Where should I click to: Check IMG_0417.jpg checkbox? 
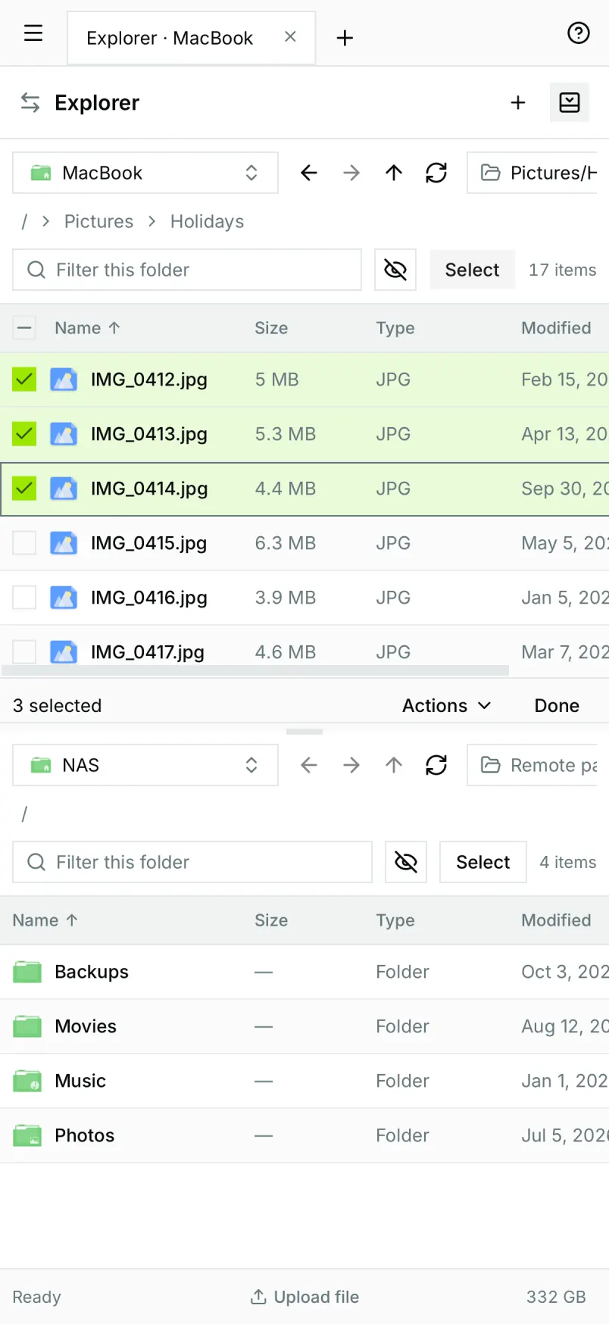pyautogui.click(x=24, y=651)
